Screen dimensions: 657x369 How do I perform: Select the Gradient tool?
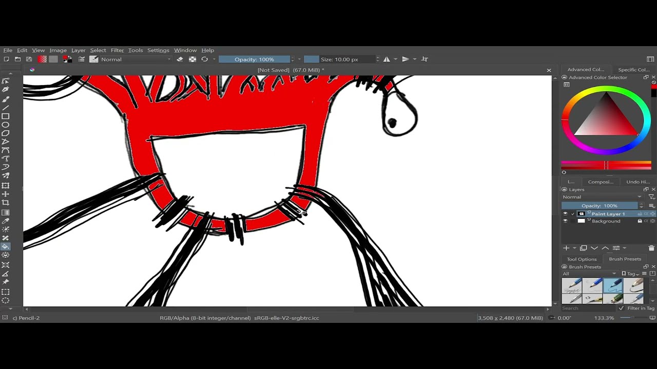click(6, 212)
